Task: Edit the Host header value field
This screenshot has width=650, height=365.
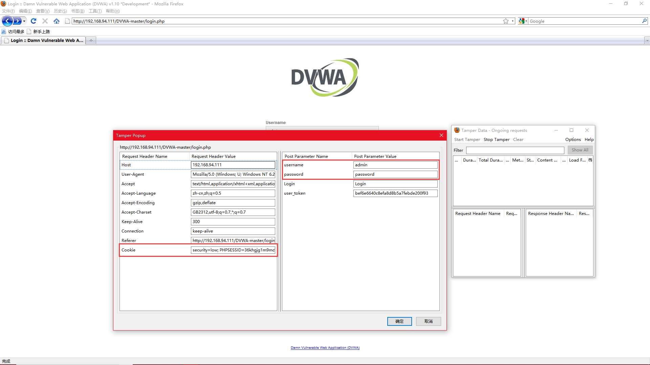Action: pyautogui.click(x=233, y=165)
